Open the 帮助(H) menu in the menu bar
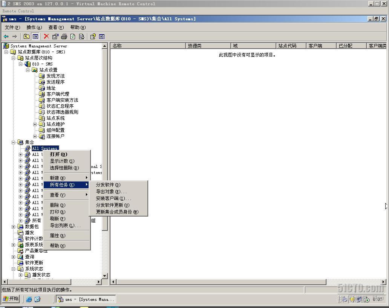The height and width of the screenshot is (308, 389). pyautogui.click(x=78, y=27)
